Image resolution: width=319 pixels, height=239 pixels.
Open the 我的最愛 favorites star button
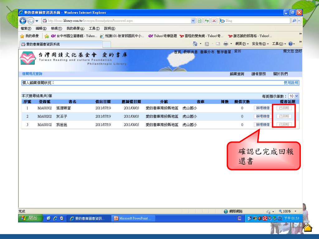(x=30, y=36)
